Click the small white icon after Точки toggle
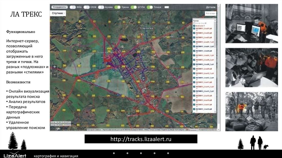Viewport: 282px width, 158px height. click(167, 7)
